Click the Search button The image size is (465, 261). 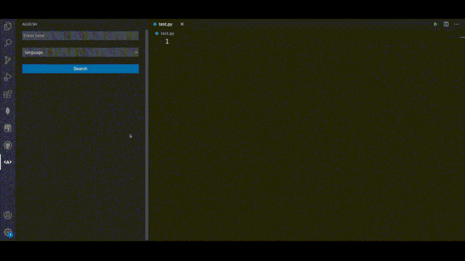pos(80,69)
